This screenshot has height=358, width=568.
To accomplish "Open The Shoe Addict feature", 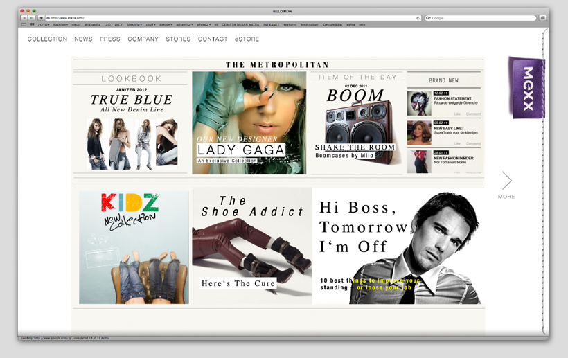I will click(x=253, y=246).
